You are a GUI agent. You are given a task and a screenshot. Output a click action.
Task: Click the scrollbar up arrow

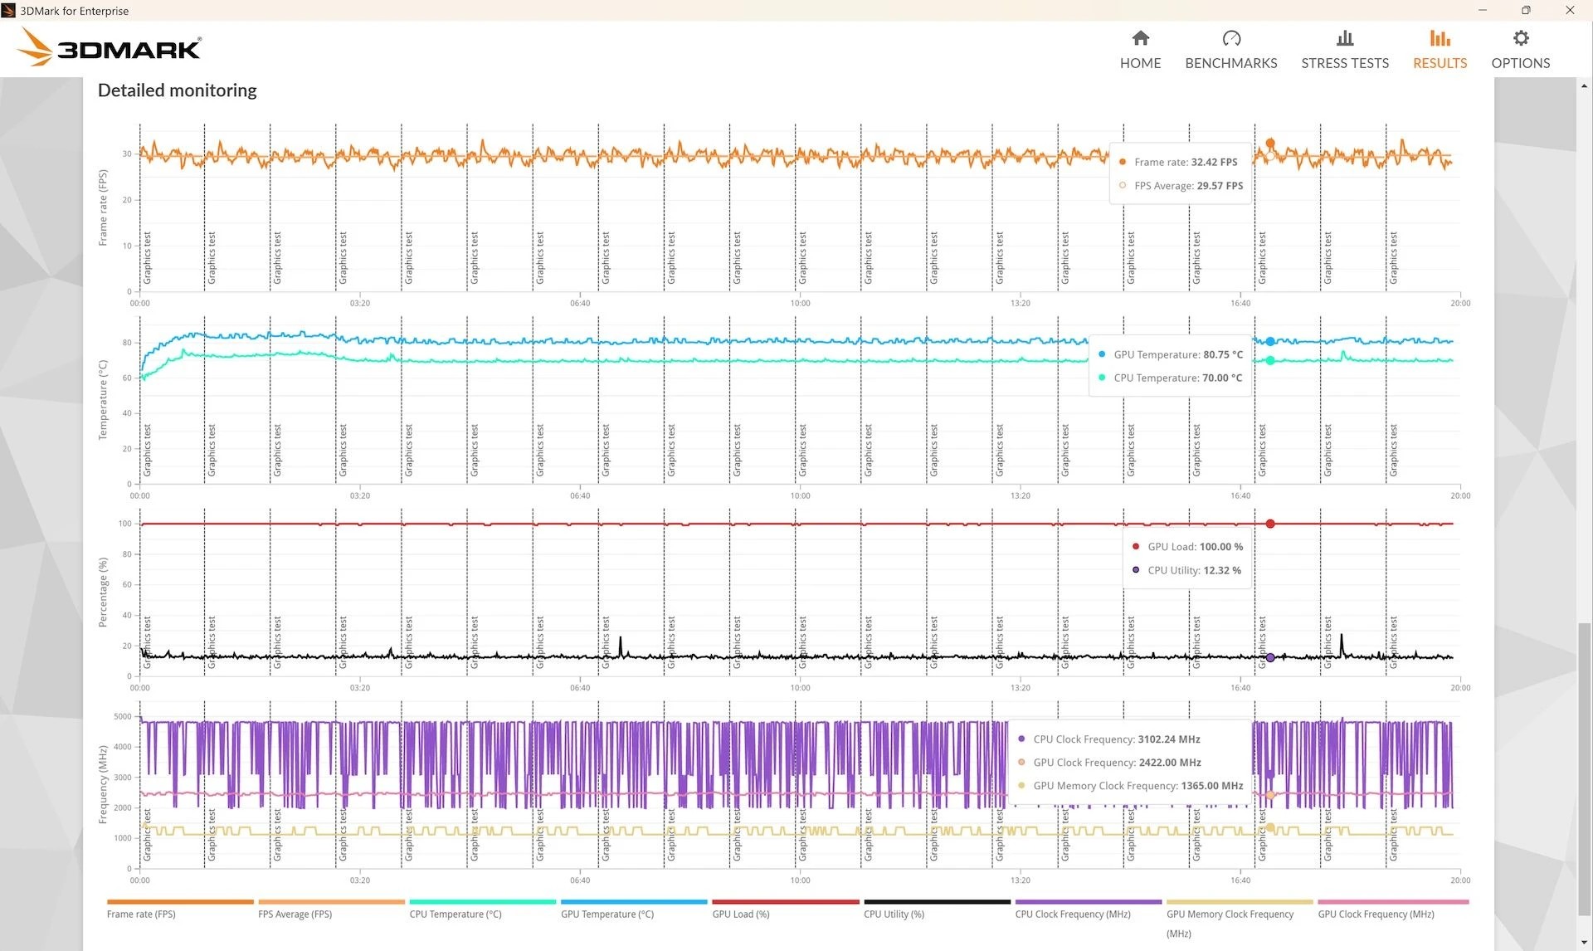[x=1584, y=85]
